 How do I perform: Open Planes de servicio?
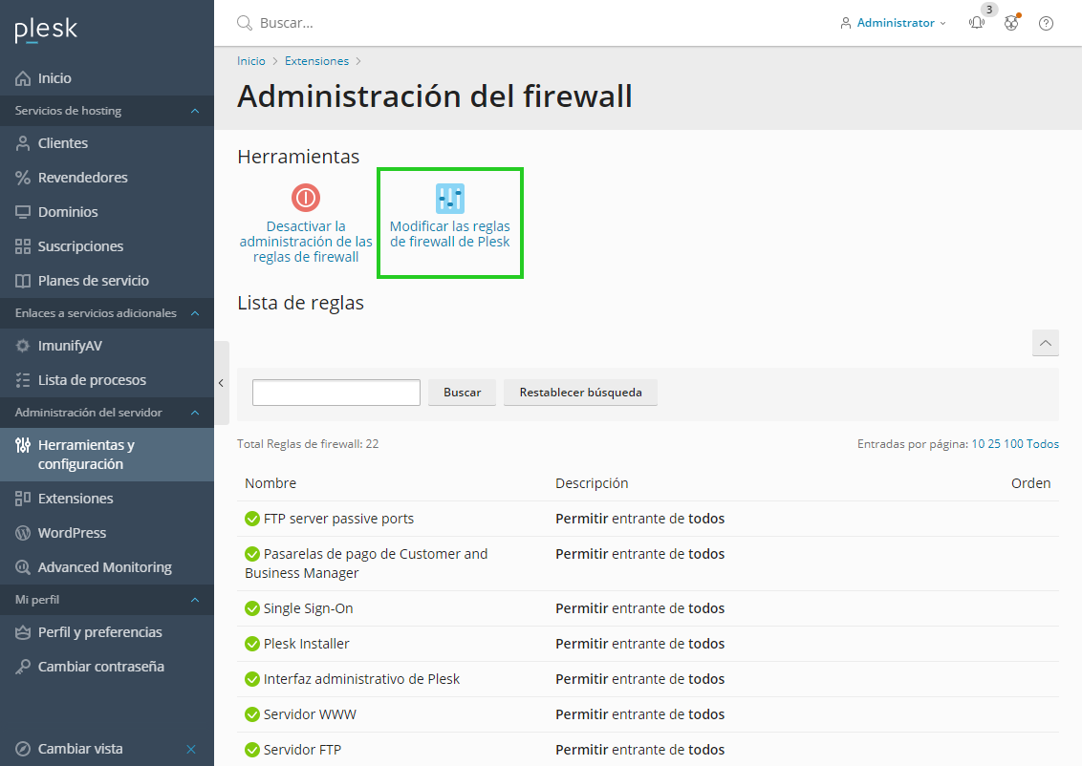[x=93, y=282]
